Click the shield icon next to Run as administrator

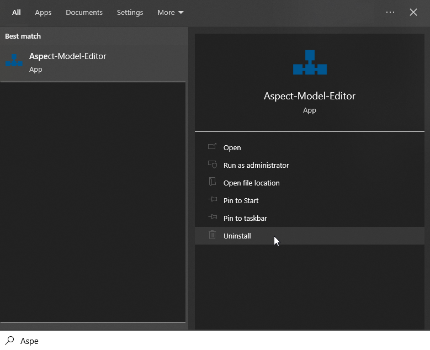point(212,165)
